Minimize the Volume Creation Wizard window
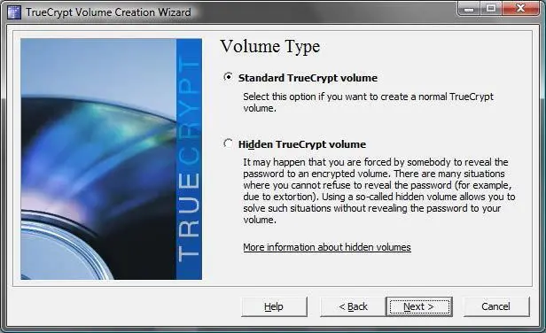The image size is (546, 333). point(469,8)
